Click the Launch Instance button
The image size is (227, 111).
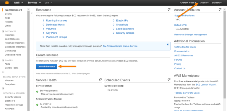click(46, 67)
